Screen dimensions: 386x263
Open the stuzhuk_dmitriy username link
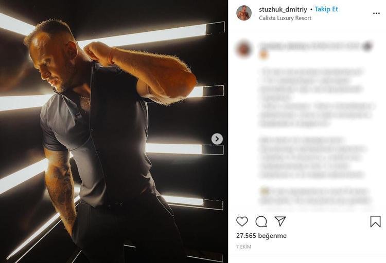(283, 9)
